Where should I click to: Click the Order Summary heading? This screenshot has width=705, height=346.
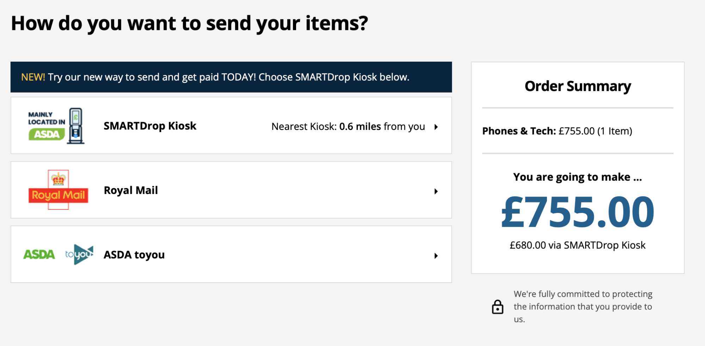pos(578,86)
